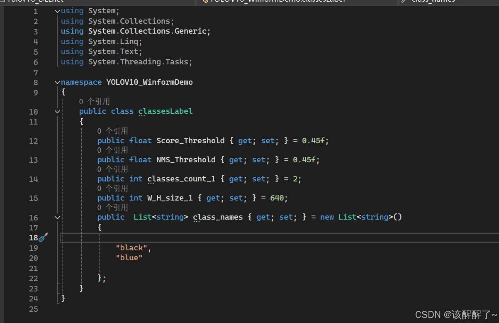Click the "blue" string literal
The image size is (499, 323).
[129, 258]
